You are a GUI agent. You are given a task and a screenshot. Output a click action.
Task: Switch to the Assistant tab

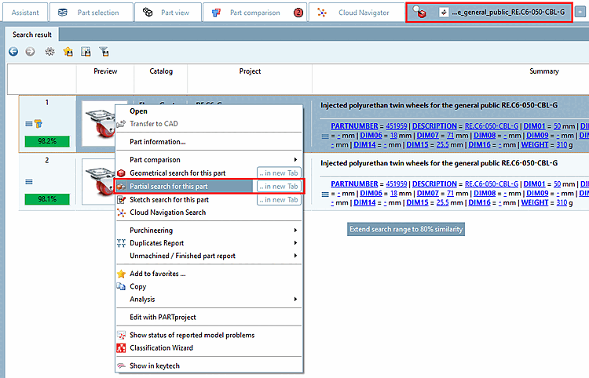click(x=25, y=13)
